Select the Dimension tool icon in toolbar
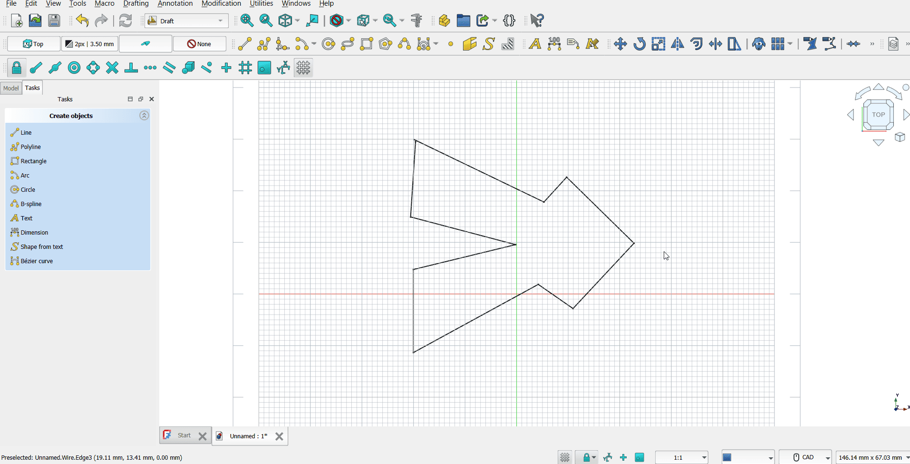910x464 pixels. pos(554,44)
